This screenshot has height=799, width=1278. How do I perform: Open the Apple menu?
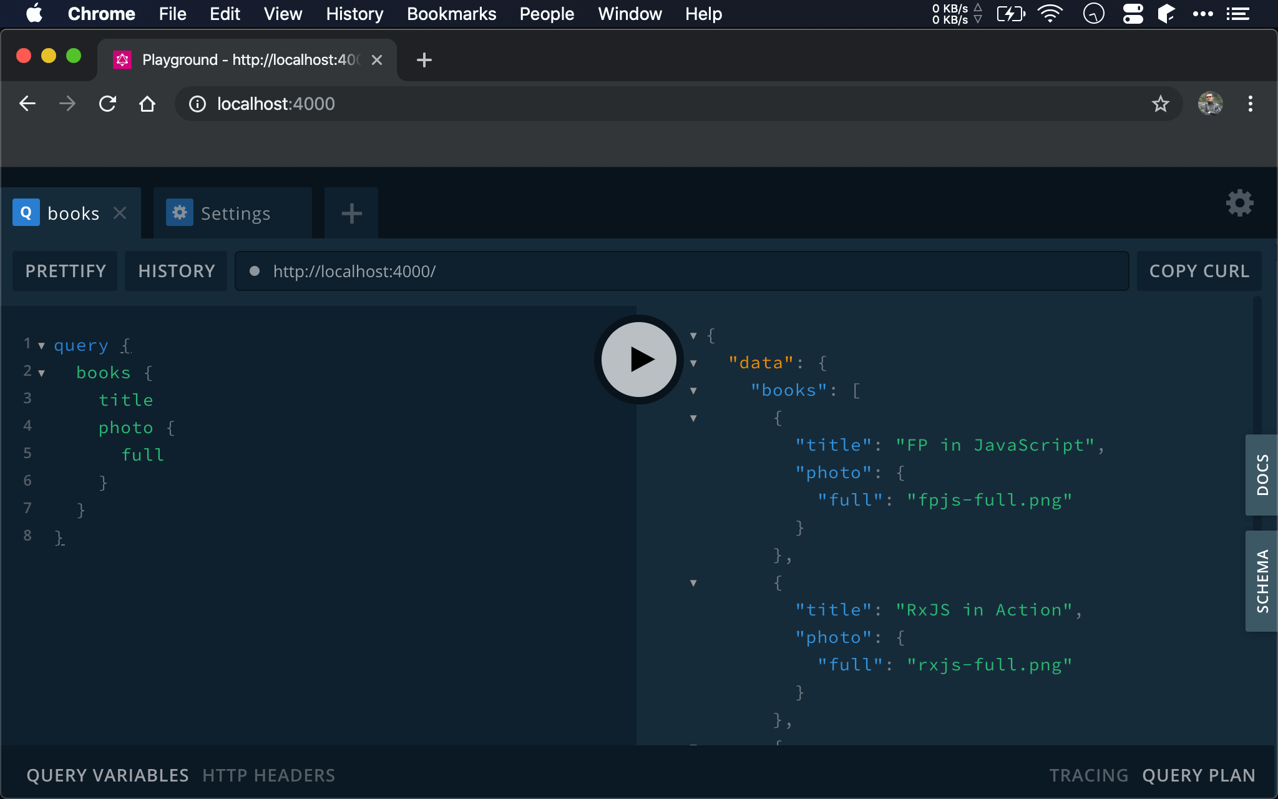(x=35, y=13)
